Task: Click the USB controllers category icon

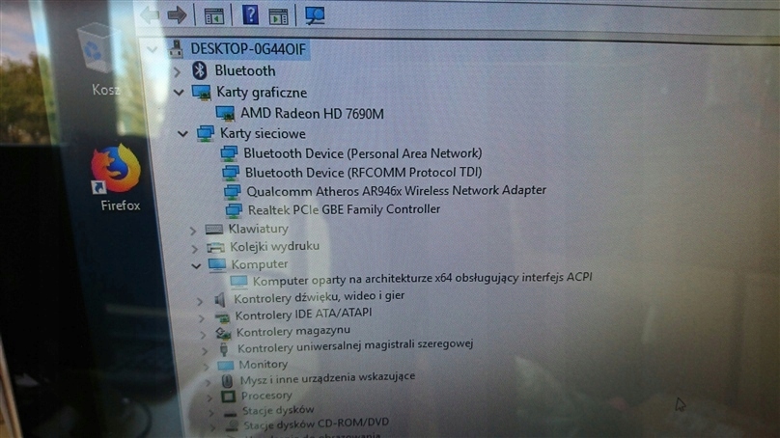Action: [x=224, y=348]
